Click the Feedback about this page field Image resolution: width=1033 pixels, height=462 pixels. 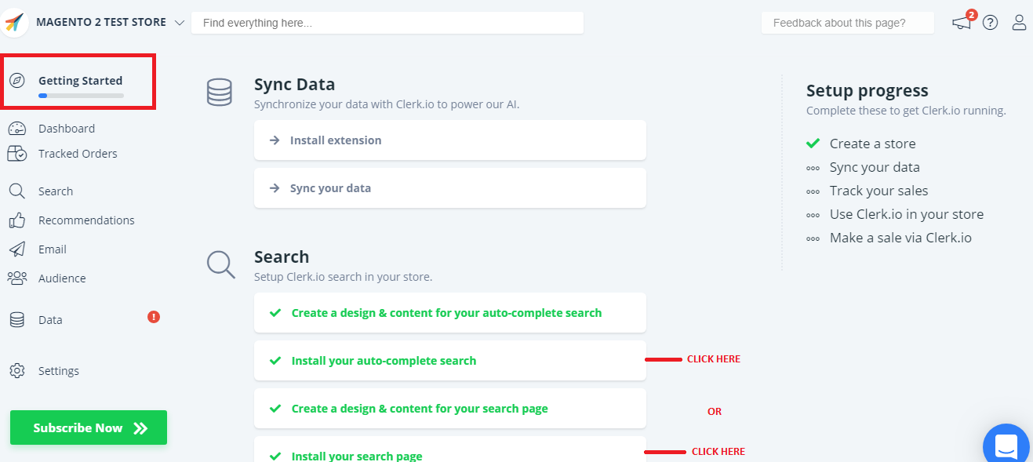click(x=847, y=23)
